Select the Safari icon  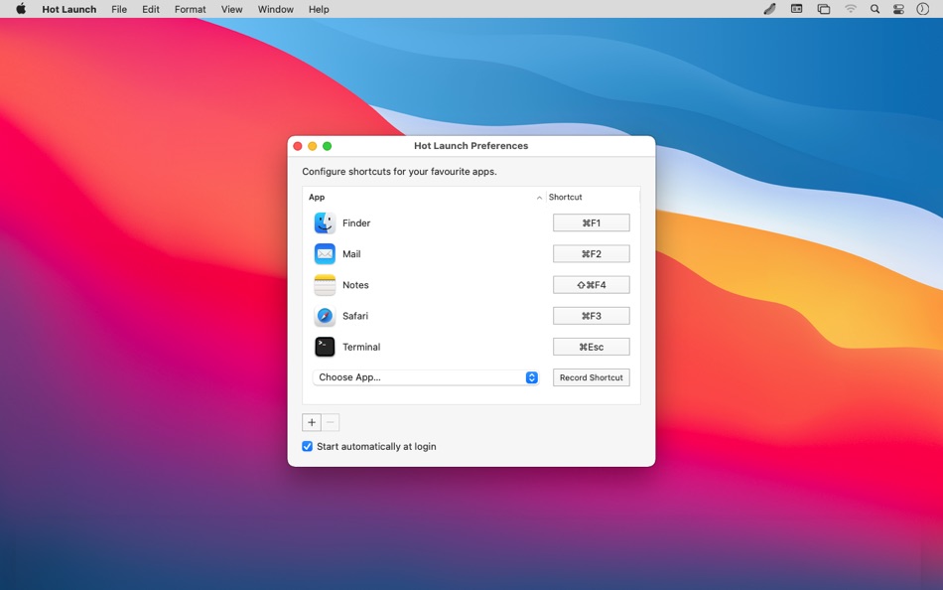325,316
